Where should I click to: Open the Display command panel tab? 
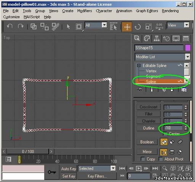(x=176, y=38)
